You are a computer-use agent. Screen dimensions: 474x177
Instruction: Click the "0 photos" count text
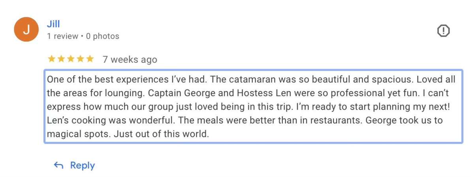click(102, 36)
